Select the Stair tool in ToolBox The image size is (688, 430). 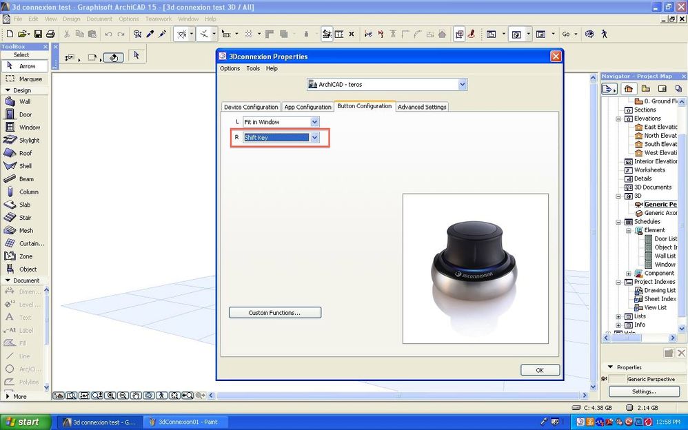[25, 218]
